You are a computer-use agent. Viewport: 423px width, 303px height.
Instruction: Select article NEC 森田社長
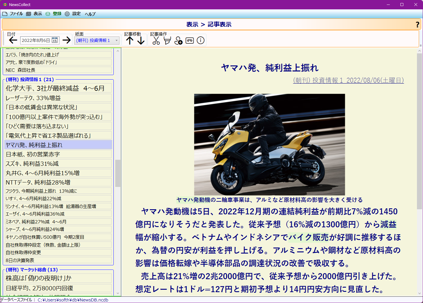point(58,70)
